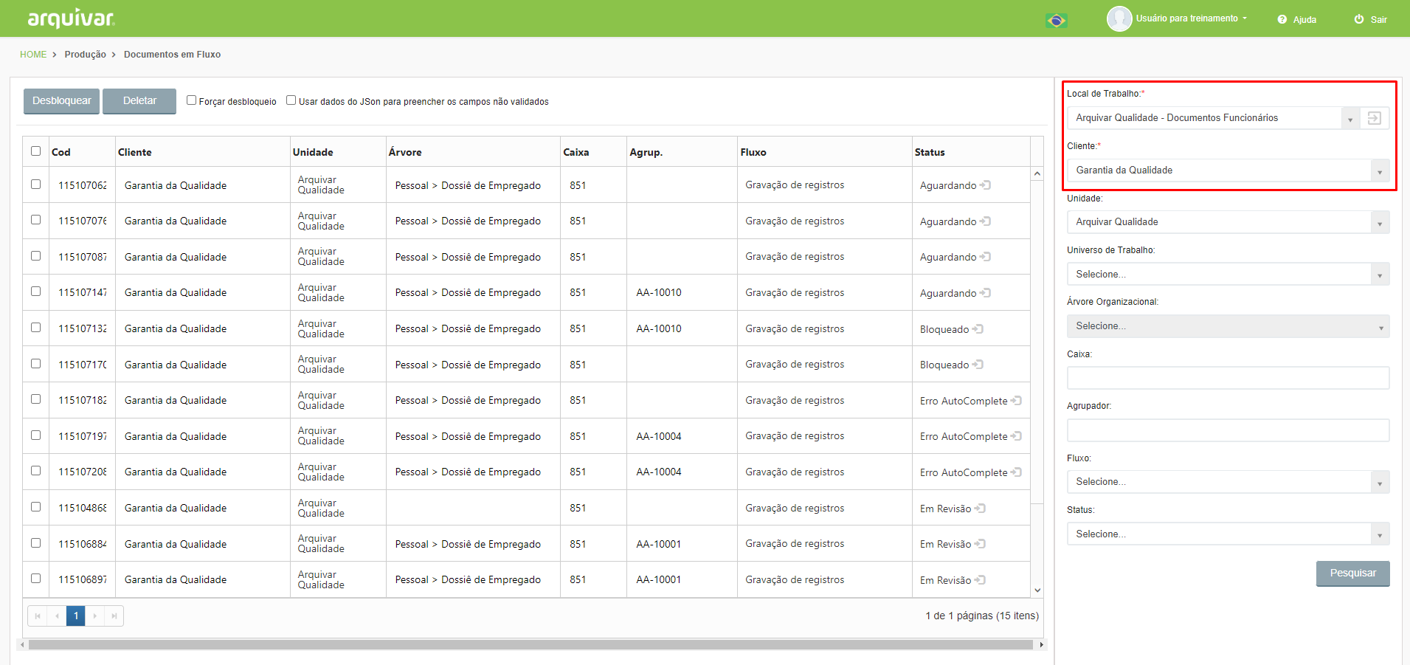This screenshot has height=665, width=1410.
Task: Click into the Caixa input field
Action: pyautogui.click(x=1228, y=378)
